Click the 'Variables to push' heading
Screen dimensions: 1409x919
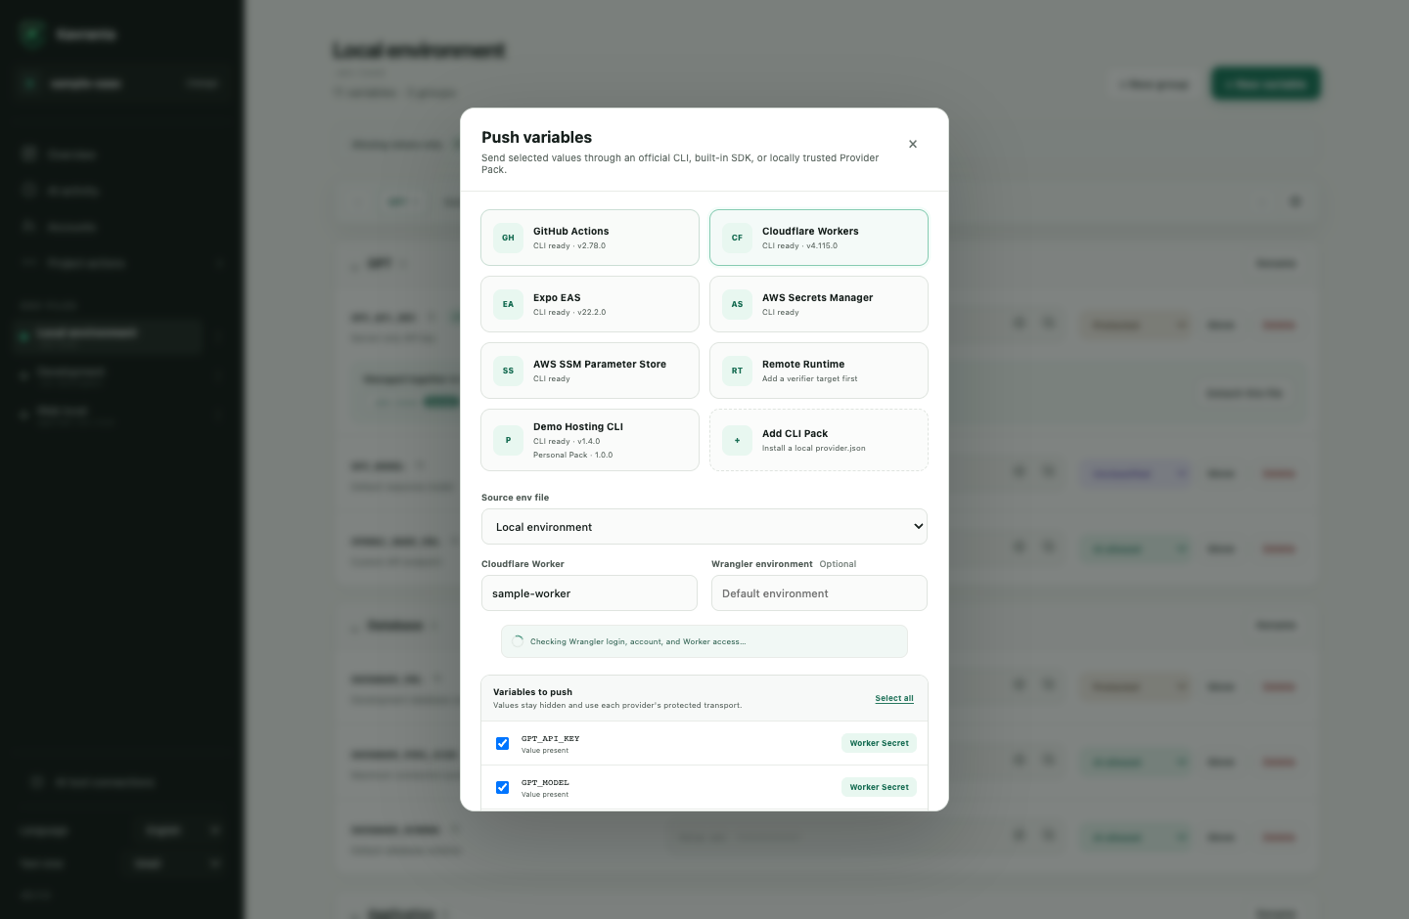pos(532,692)
